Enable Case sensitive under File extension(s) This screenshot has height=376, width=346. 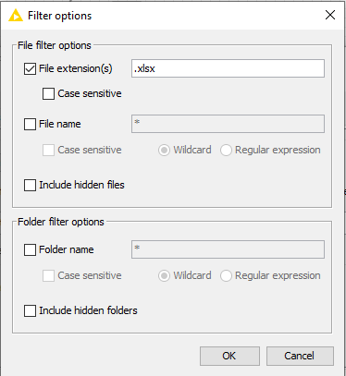pos(48,93)
